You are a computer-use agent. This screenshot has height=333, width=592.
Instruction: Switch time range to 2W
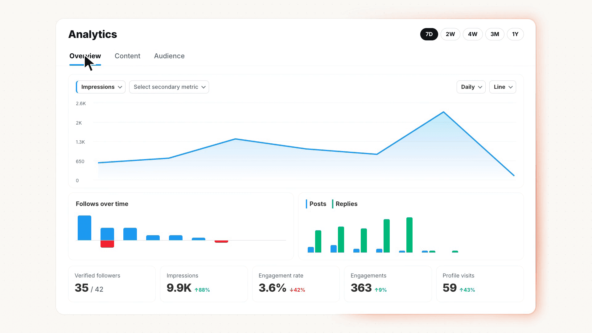pyautogui.click(x=450, y=34)
